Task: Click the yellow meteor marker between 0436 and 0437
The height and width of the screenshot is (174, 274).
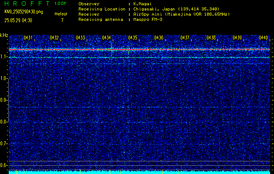Action: pyautogui.click(x=178, y=171)
